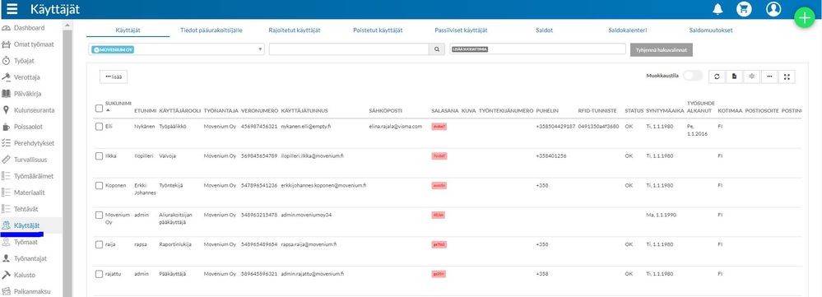
Task: Click email elina.rajala@visma.com
Action: tap(395, 127)
